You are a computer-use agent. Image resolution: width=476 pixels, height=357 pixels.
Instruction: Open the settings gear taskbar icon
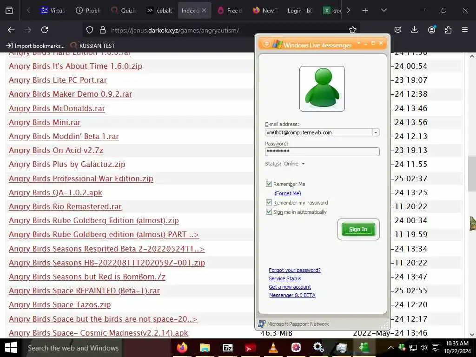(x=318, y=348)
